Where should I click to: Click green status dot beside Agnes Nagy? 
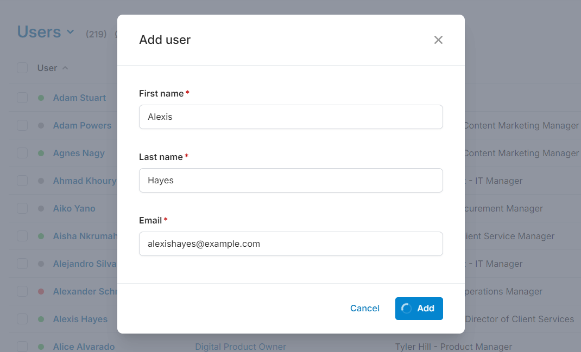coord(41,153)
